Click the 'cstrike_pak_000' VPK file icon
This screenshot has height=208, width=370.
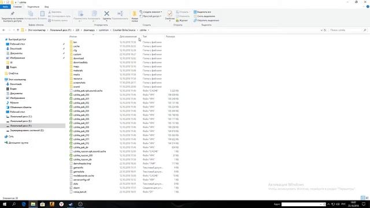coord(71,95)
